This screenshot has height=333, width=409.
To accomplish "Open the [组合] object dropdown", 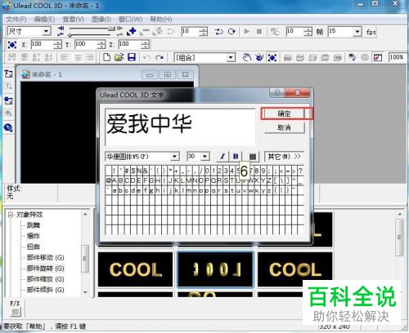I will pyautogui.click(x=231, y=57).
